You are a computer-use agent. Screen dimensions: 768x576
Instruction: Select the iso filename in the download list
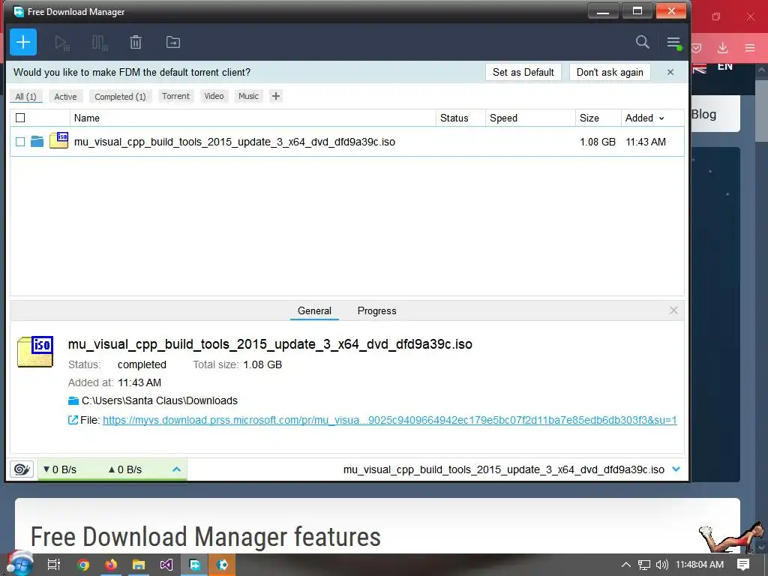coord(235,142)
